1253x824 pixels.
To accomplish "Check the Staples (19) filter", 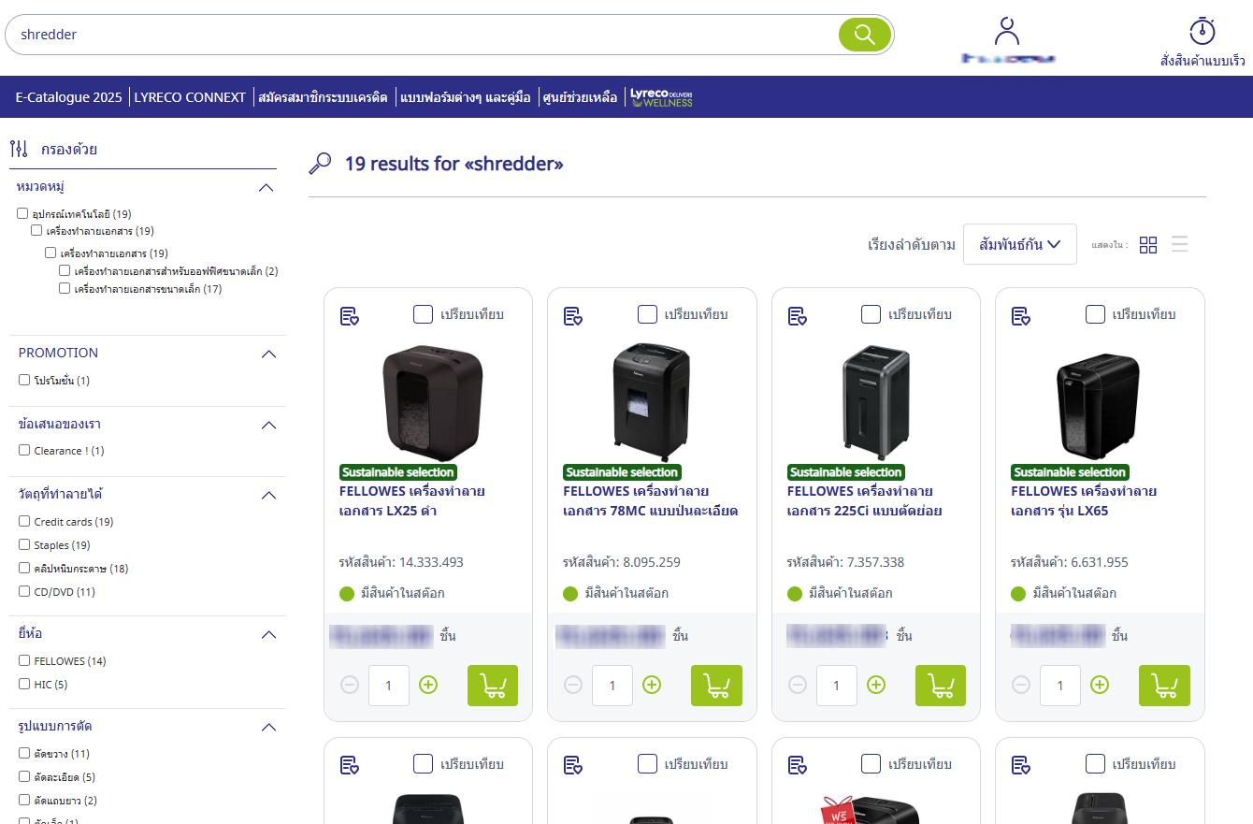I will coord(24,544).
